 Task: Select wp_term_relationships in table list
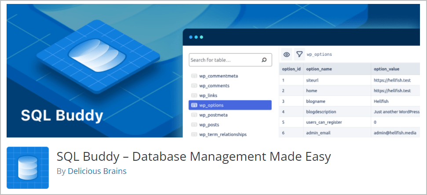[x=223, y=134]
